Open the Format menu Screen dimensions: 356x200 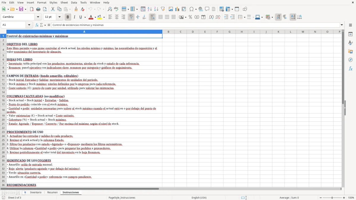pos(42,2)
